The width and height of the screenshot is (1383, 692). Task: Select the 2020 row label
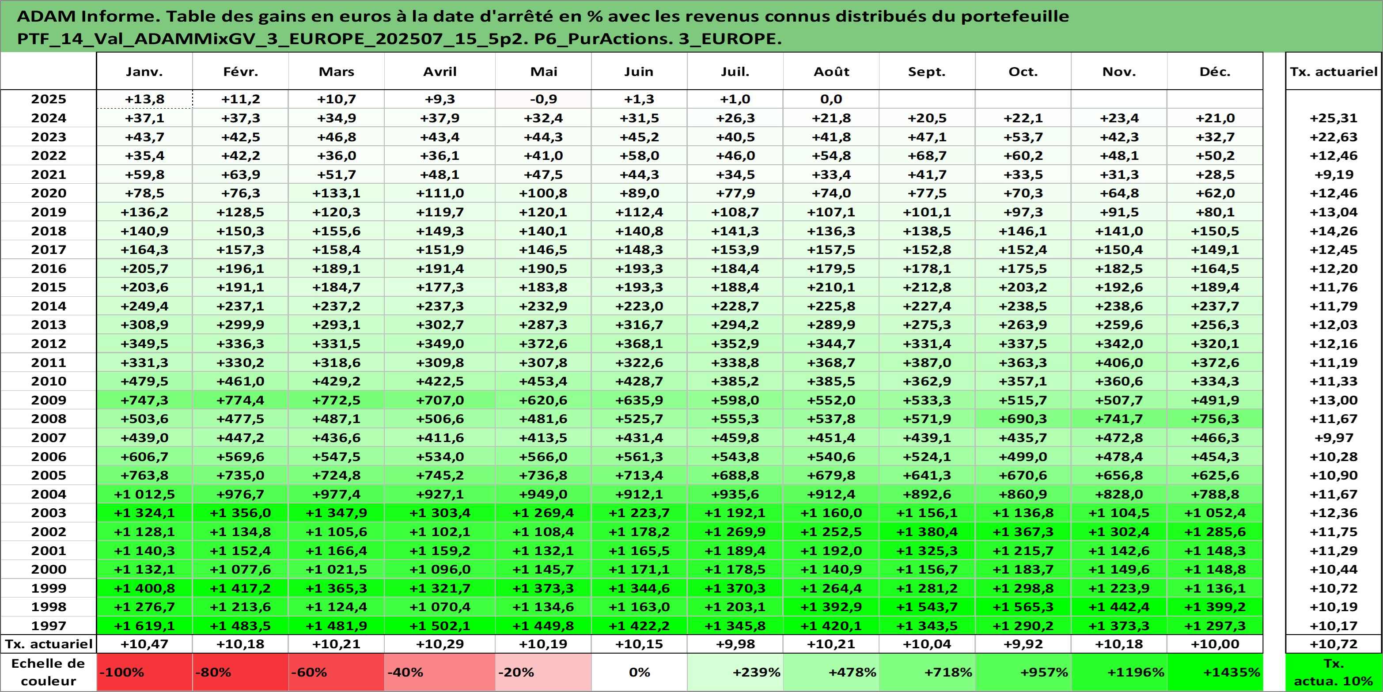click(48, 193)
